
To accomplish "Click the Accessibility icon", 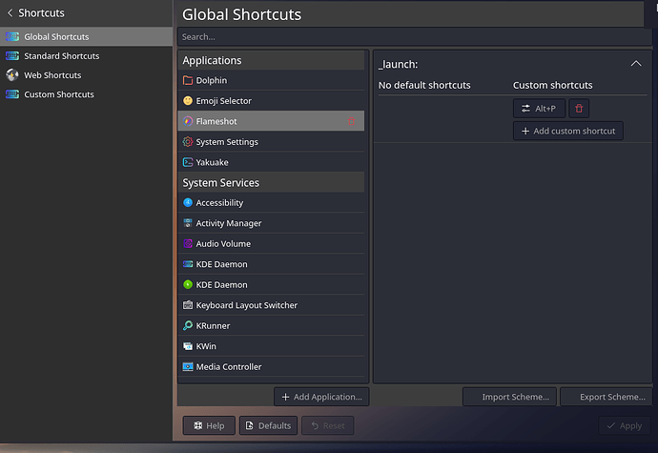I will point(188,203).
